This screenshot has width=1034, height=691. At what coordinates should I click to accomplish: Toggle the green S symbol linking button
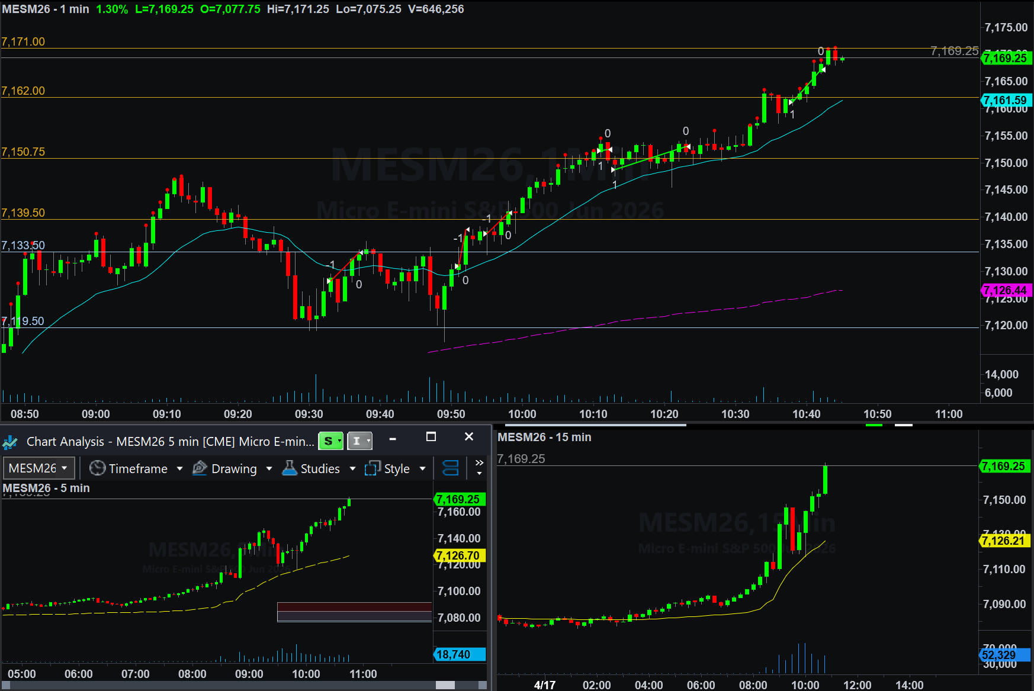point(330,441)
